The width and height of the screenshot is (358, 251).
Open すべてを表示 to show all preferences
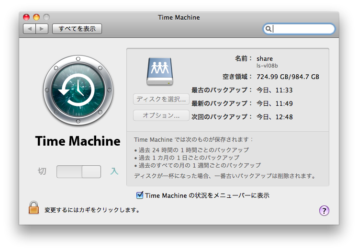point(77,29)
